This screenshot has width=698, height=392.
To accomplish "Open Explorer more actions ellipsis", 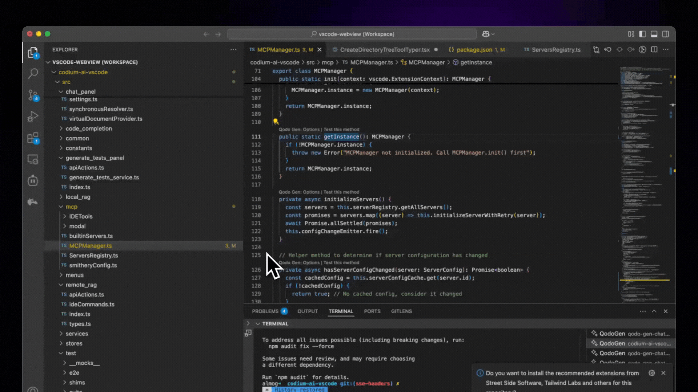I will [233, 50].
